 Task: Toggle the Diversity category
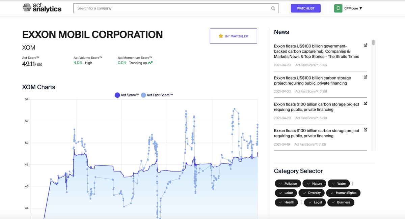click(312, 193)
